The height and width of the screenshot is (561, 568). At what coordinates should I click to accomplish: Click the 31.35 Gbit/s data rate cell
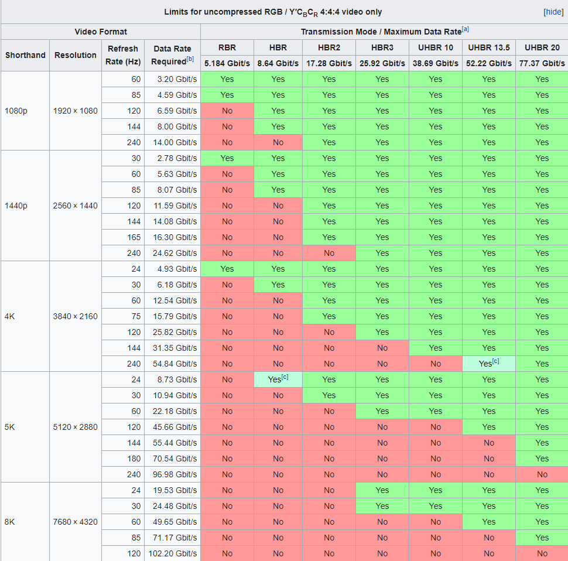tap(172, 348)
